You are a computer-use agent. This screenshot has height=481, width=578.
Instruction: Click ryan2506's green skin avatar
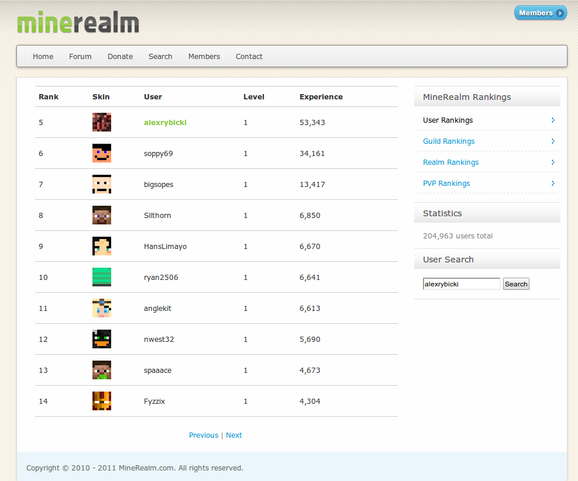[101, 277]
